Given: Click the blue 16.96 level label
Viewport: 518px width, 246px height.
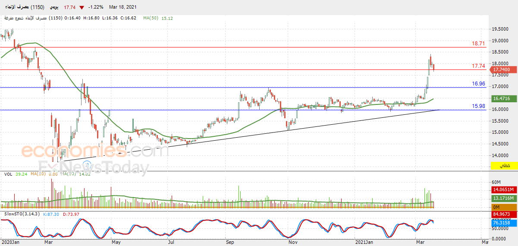Looking at the screenshot, I should pos(478,84).
